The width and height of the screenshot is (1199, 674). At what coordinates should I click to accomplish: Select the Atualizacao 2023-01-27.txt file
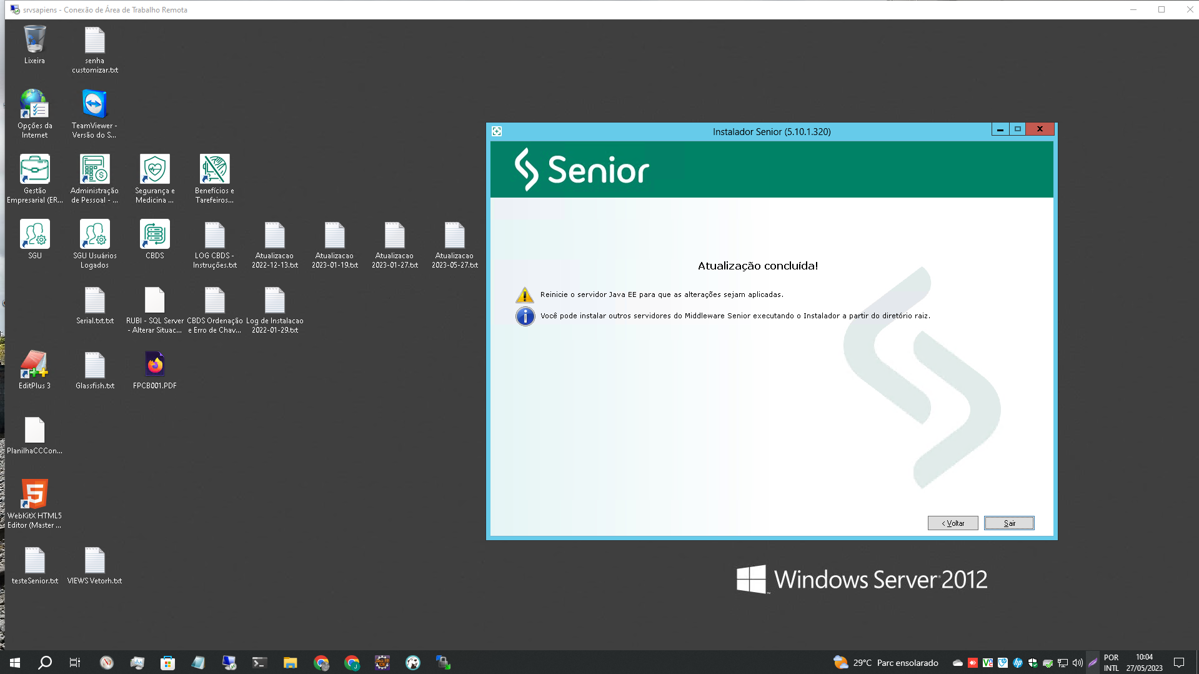coord(395,244)
